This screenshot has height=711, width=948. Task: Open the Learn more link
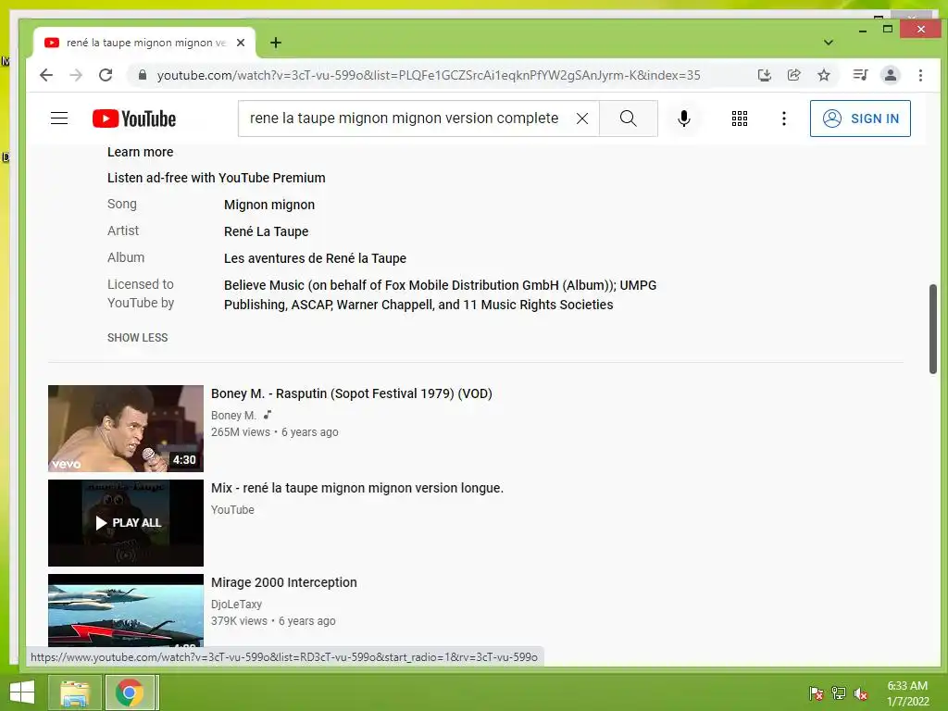tap(141, 152)
